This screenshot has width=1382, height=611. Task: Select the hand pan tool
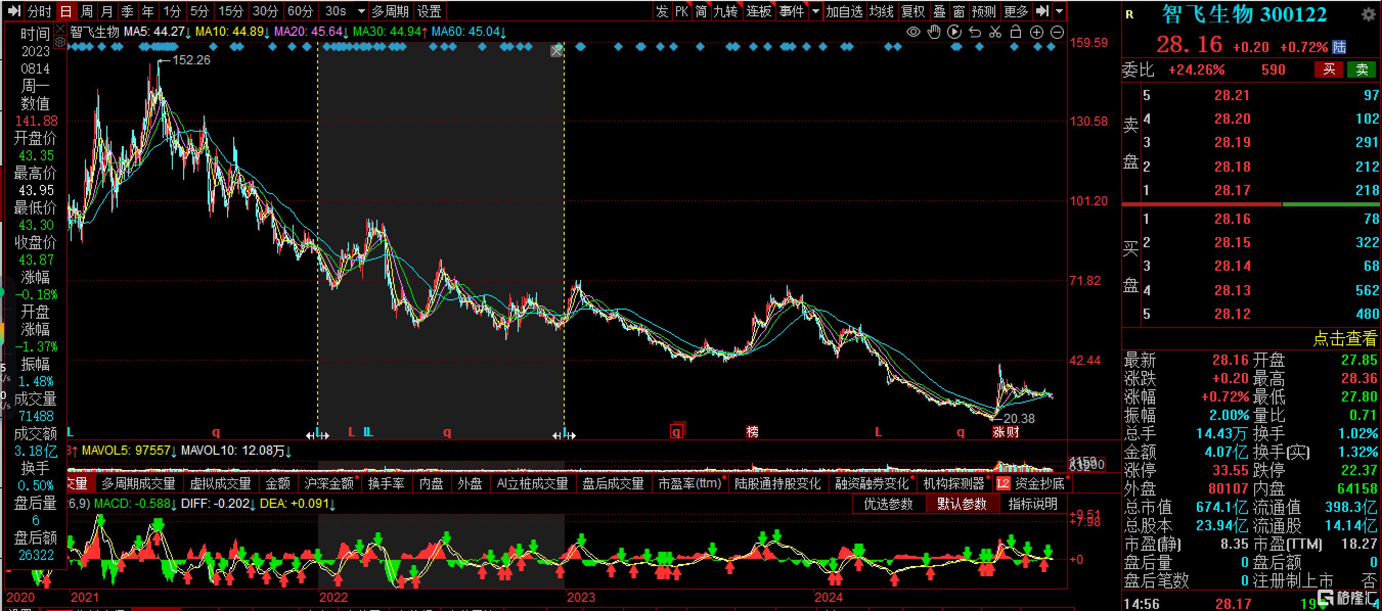(934, 32)
